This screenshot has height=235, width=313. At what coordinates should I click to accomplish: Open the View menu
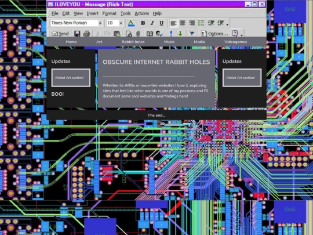tap(78, 13)
